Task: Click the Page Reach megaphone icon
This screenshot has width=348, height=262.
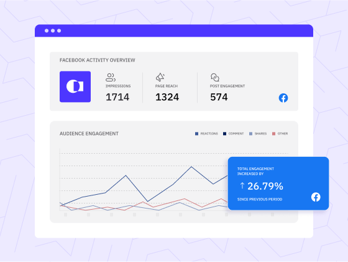Action: pyautogui.click(x=160, y=77)
